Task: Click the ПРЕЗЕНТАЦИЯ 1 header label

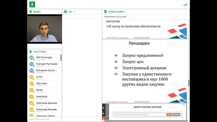Action: coord(116,12)
